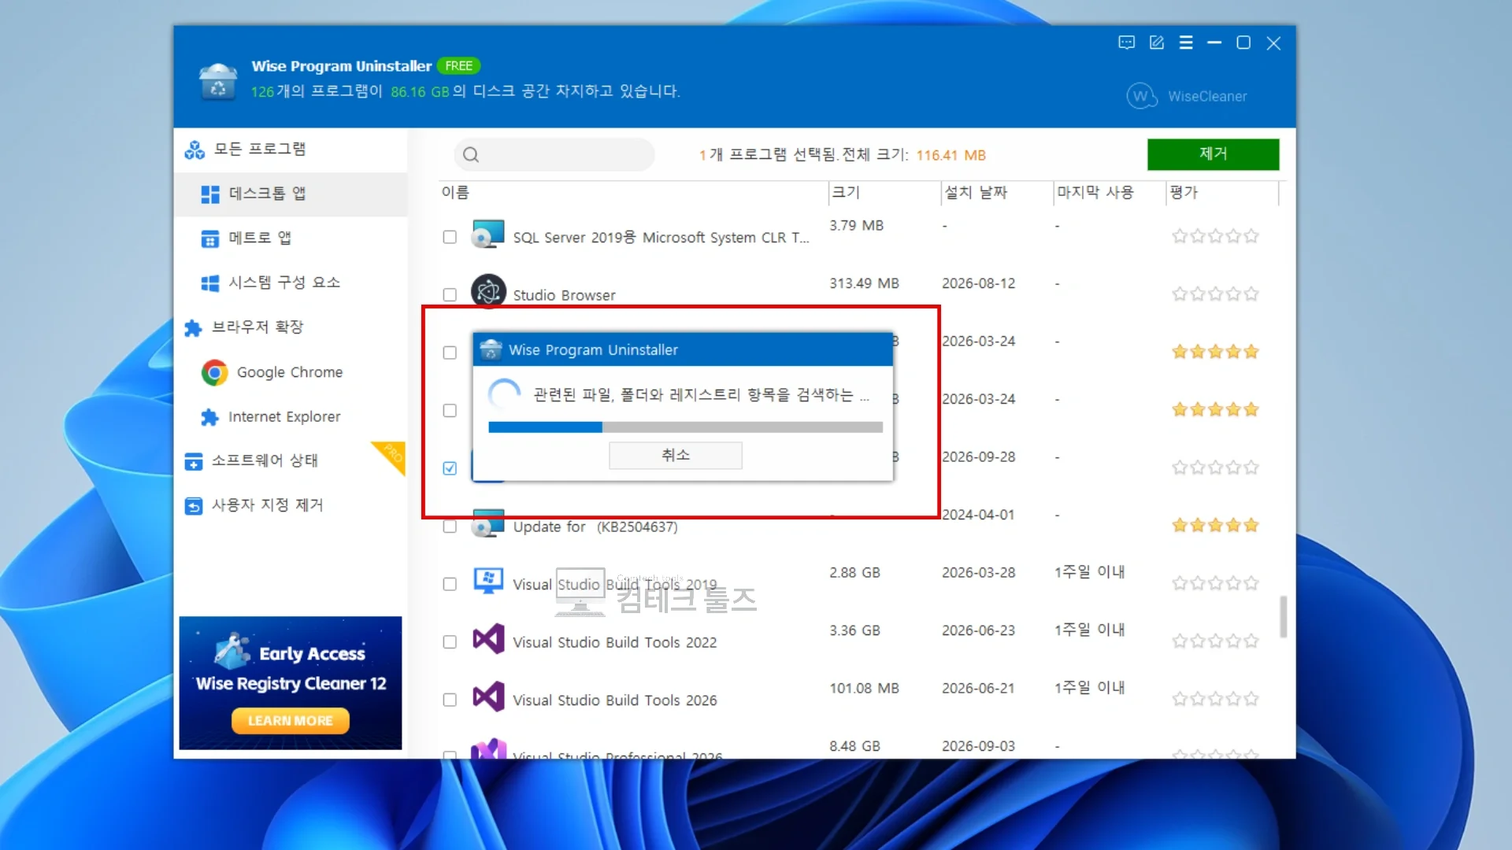Click 취소 to cancel the scan
This screenshot has height=850, width=1512.
pyautogui.click(x=676, y=455)
